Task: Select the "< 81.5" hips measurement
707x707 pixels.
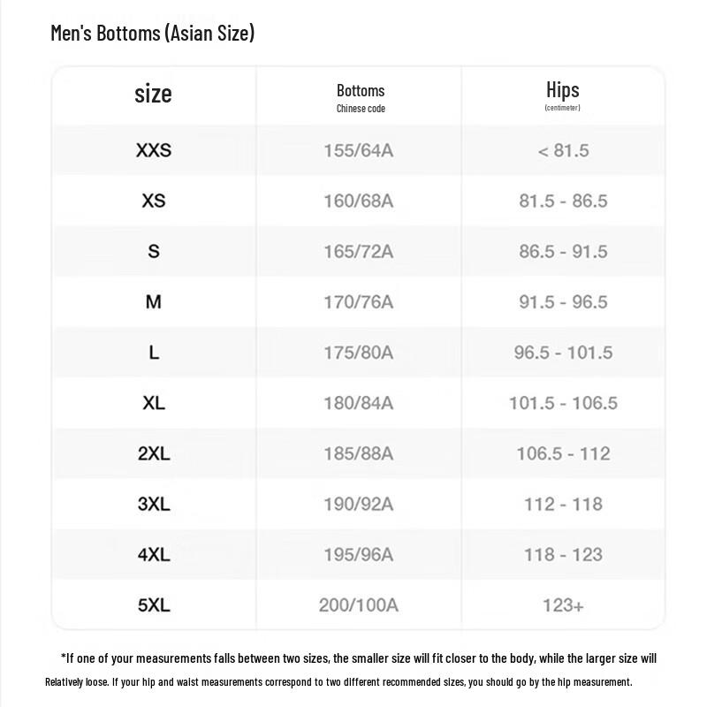Action: (x=563, y=150)
